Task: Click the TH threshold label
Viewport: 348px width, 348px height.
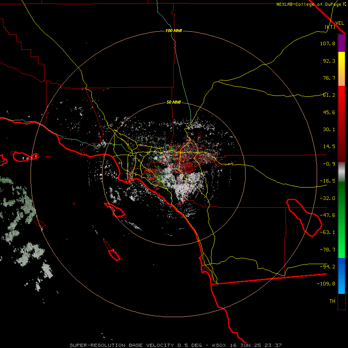Action: [x=332, y=301]
